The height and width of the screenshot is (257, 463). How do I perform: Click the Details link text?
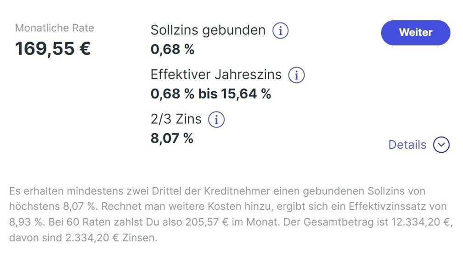407,145
